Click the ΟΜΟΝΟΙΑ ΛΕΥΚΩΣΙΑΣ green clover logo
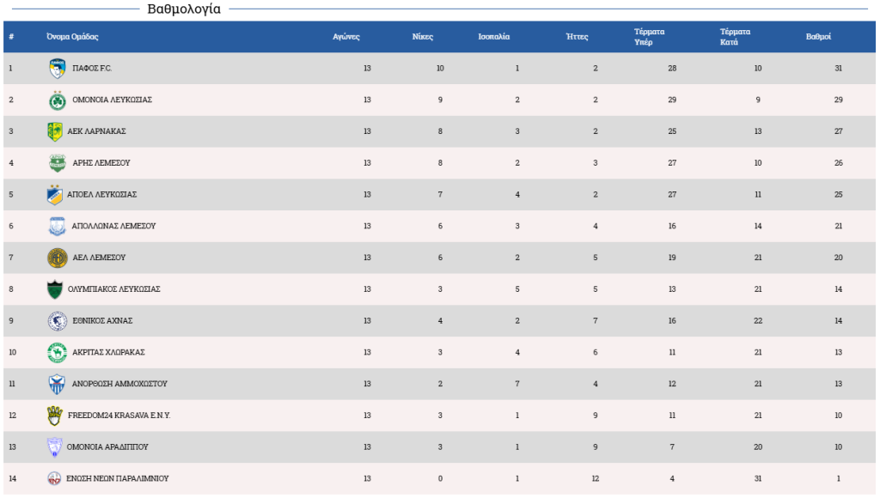880x498 pixels. 58,100
